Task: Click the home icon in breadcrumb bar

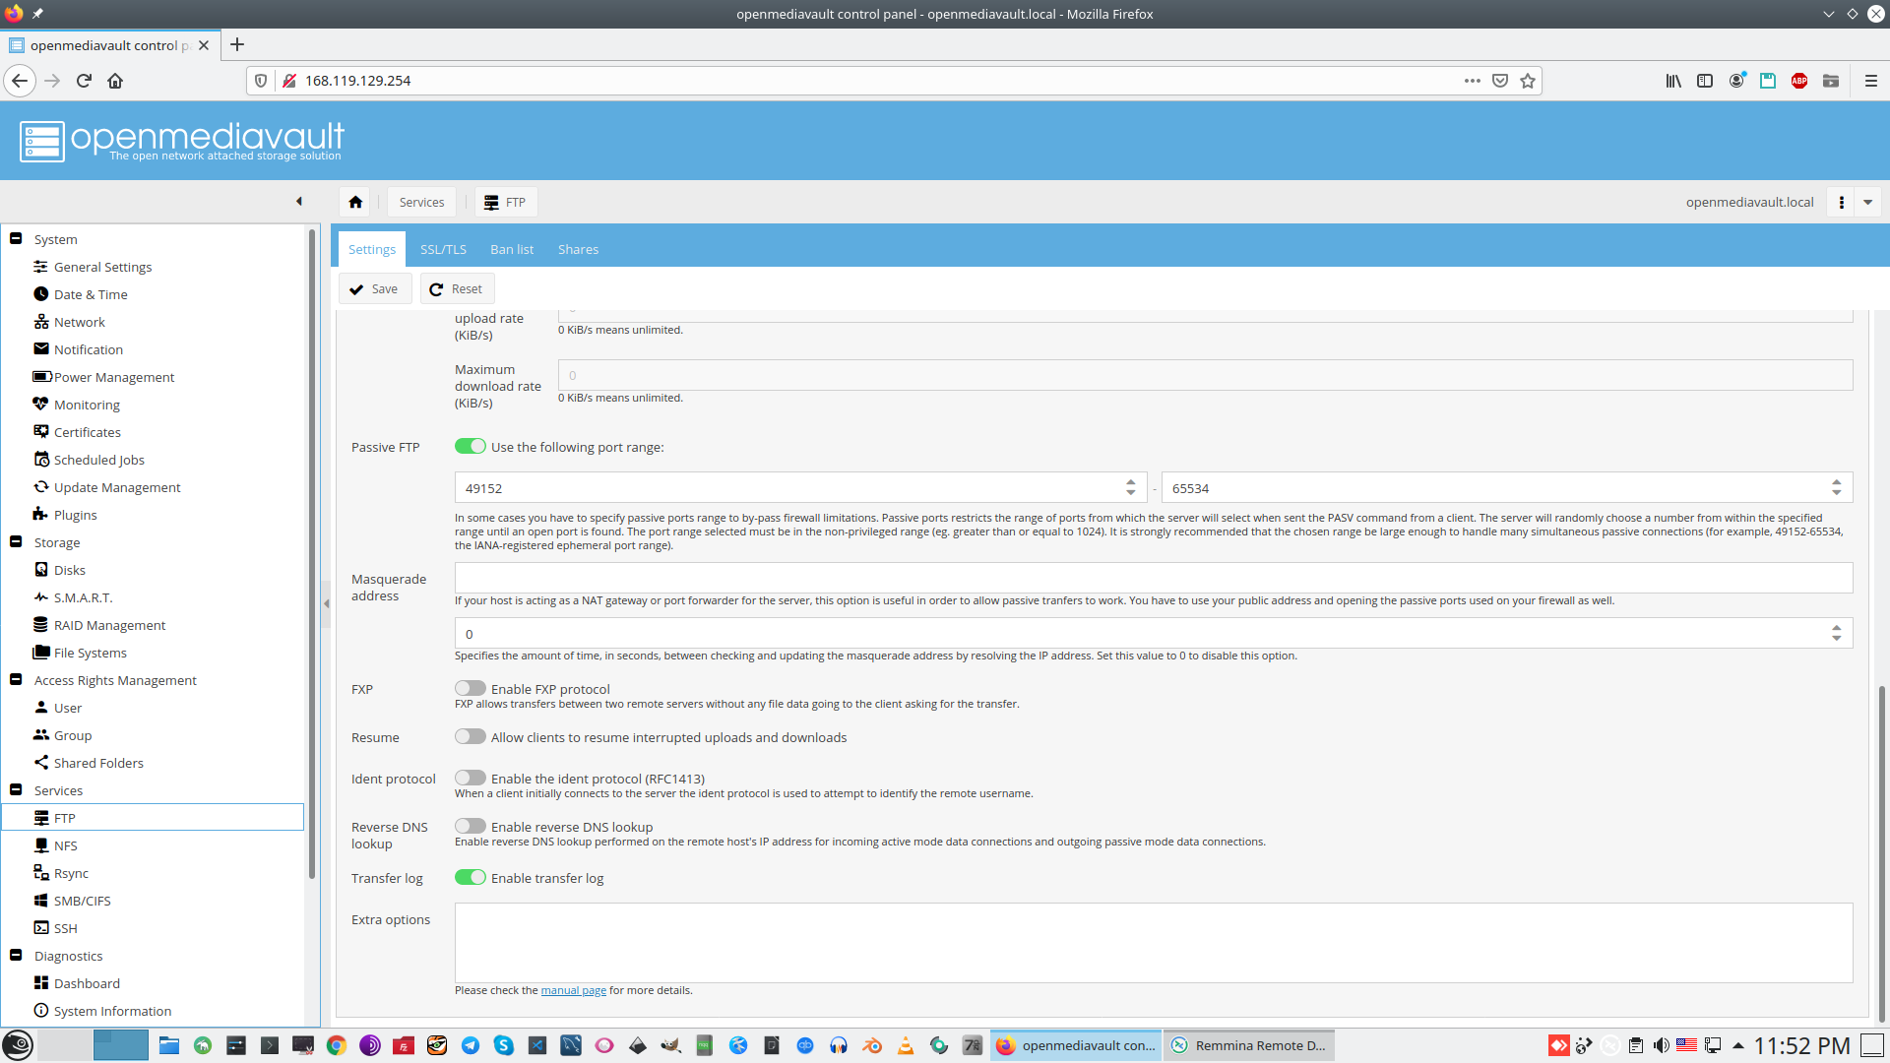Action: click(355, 202)
